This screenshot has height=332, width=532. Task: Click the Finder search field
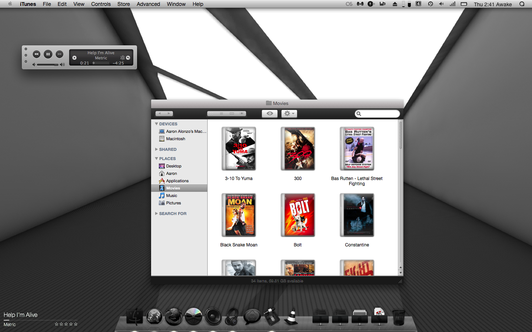(x=378, y=114)
